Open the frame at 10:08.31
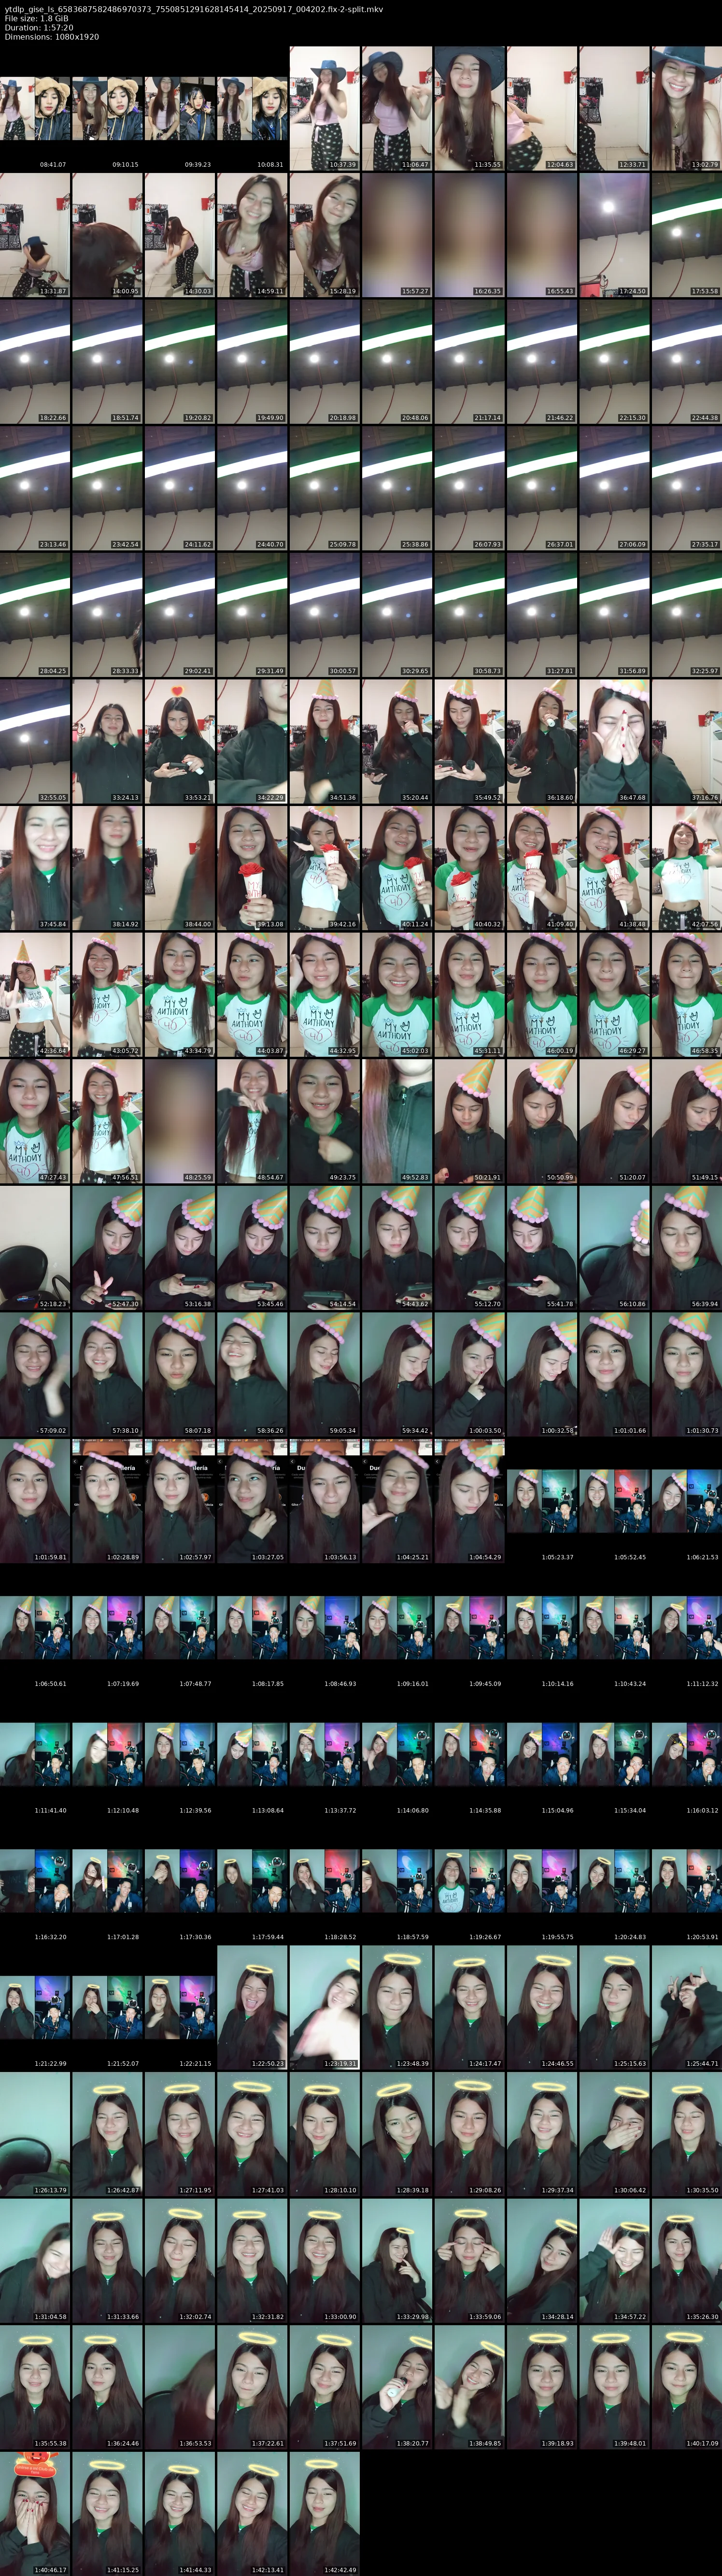The image size is (722, 2576). pos(252,108)
